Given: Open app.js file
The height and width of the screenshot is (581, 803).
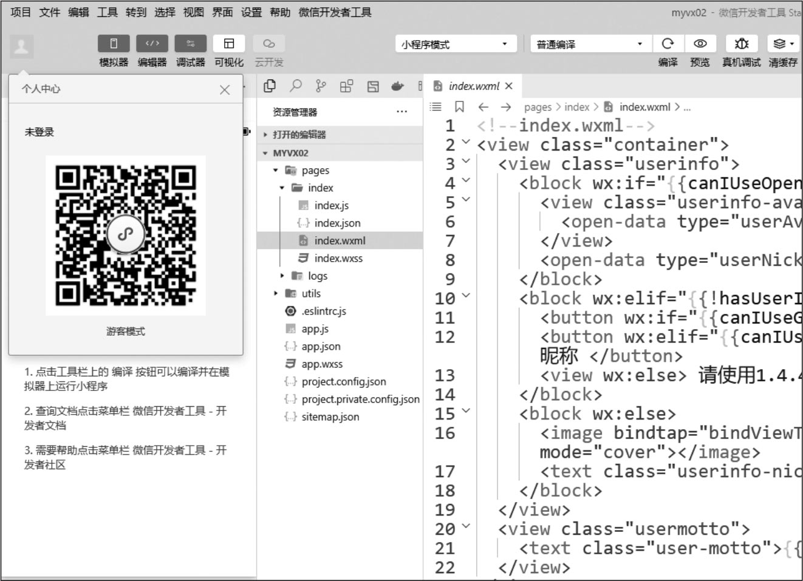Looking at the screenshot, I should (315, 329).
